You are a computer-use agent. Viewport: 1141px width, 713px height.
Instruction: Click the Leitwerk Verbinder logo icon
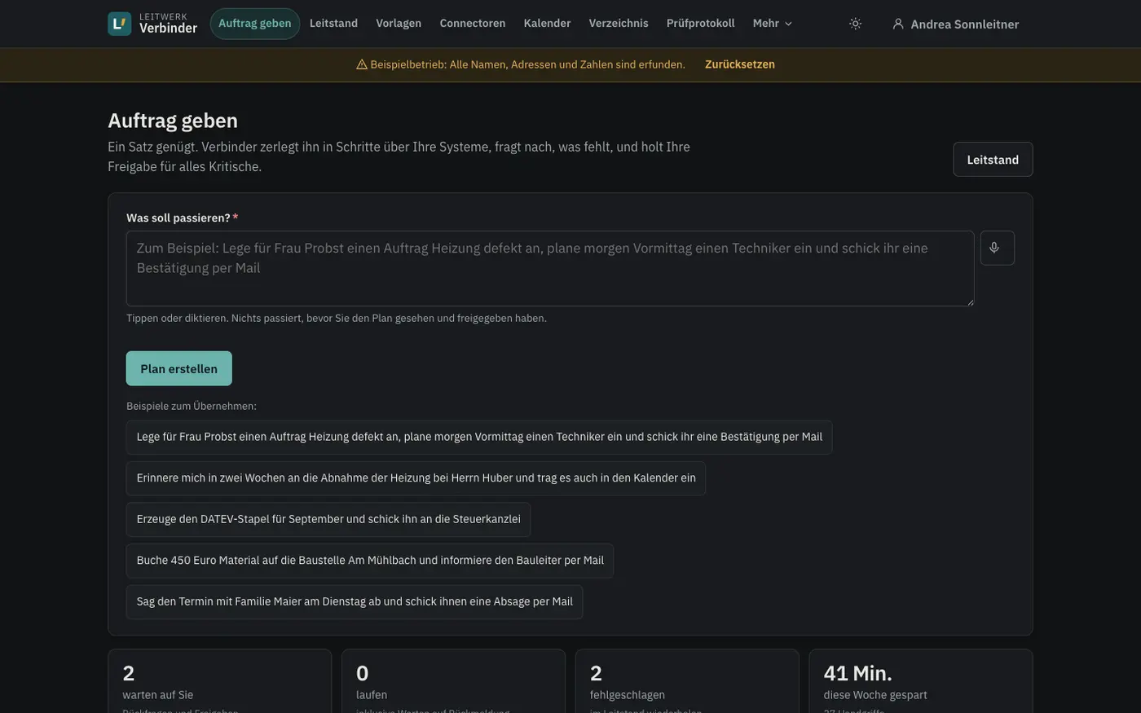coord(119,24)
